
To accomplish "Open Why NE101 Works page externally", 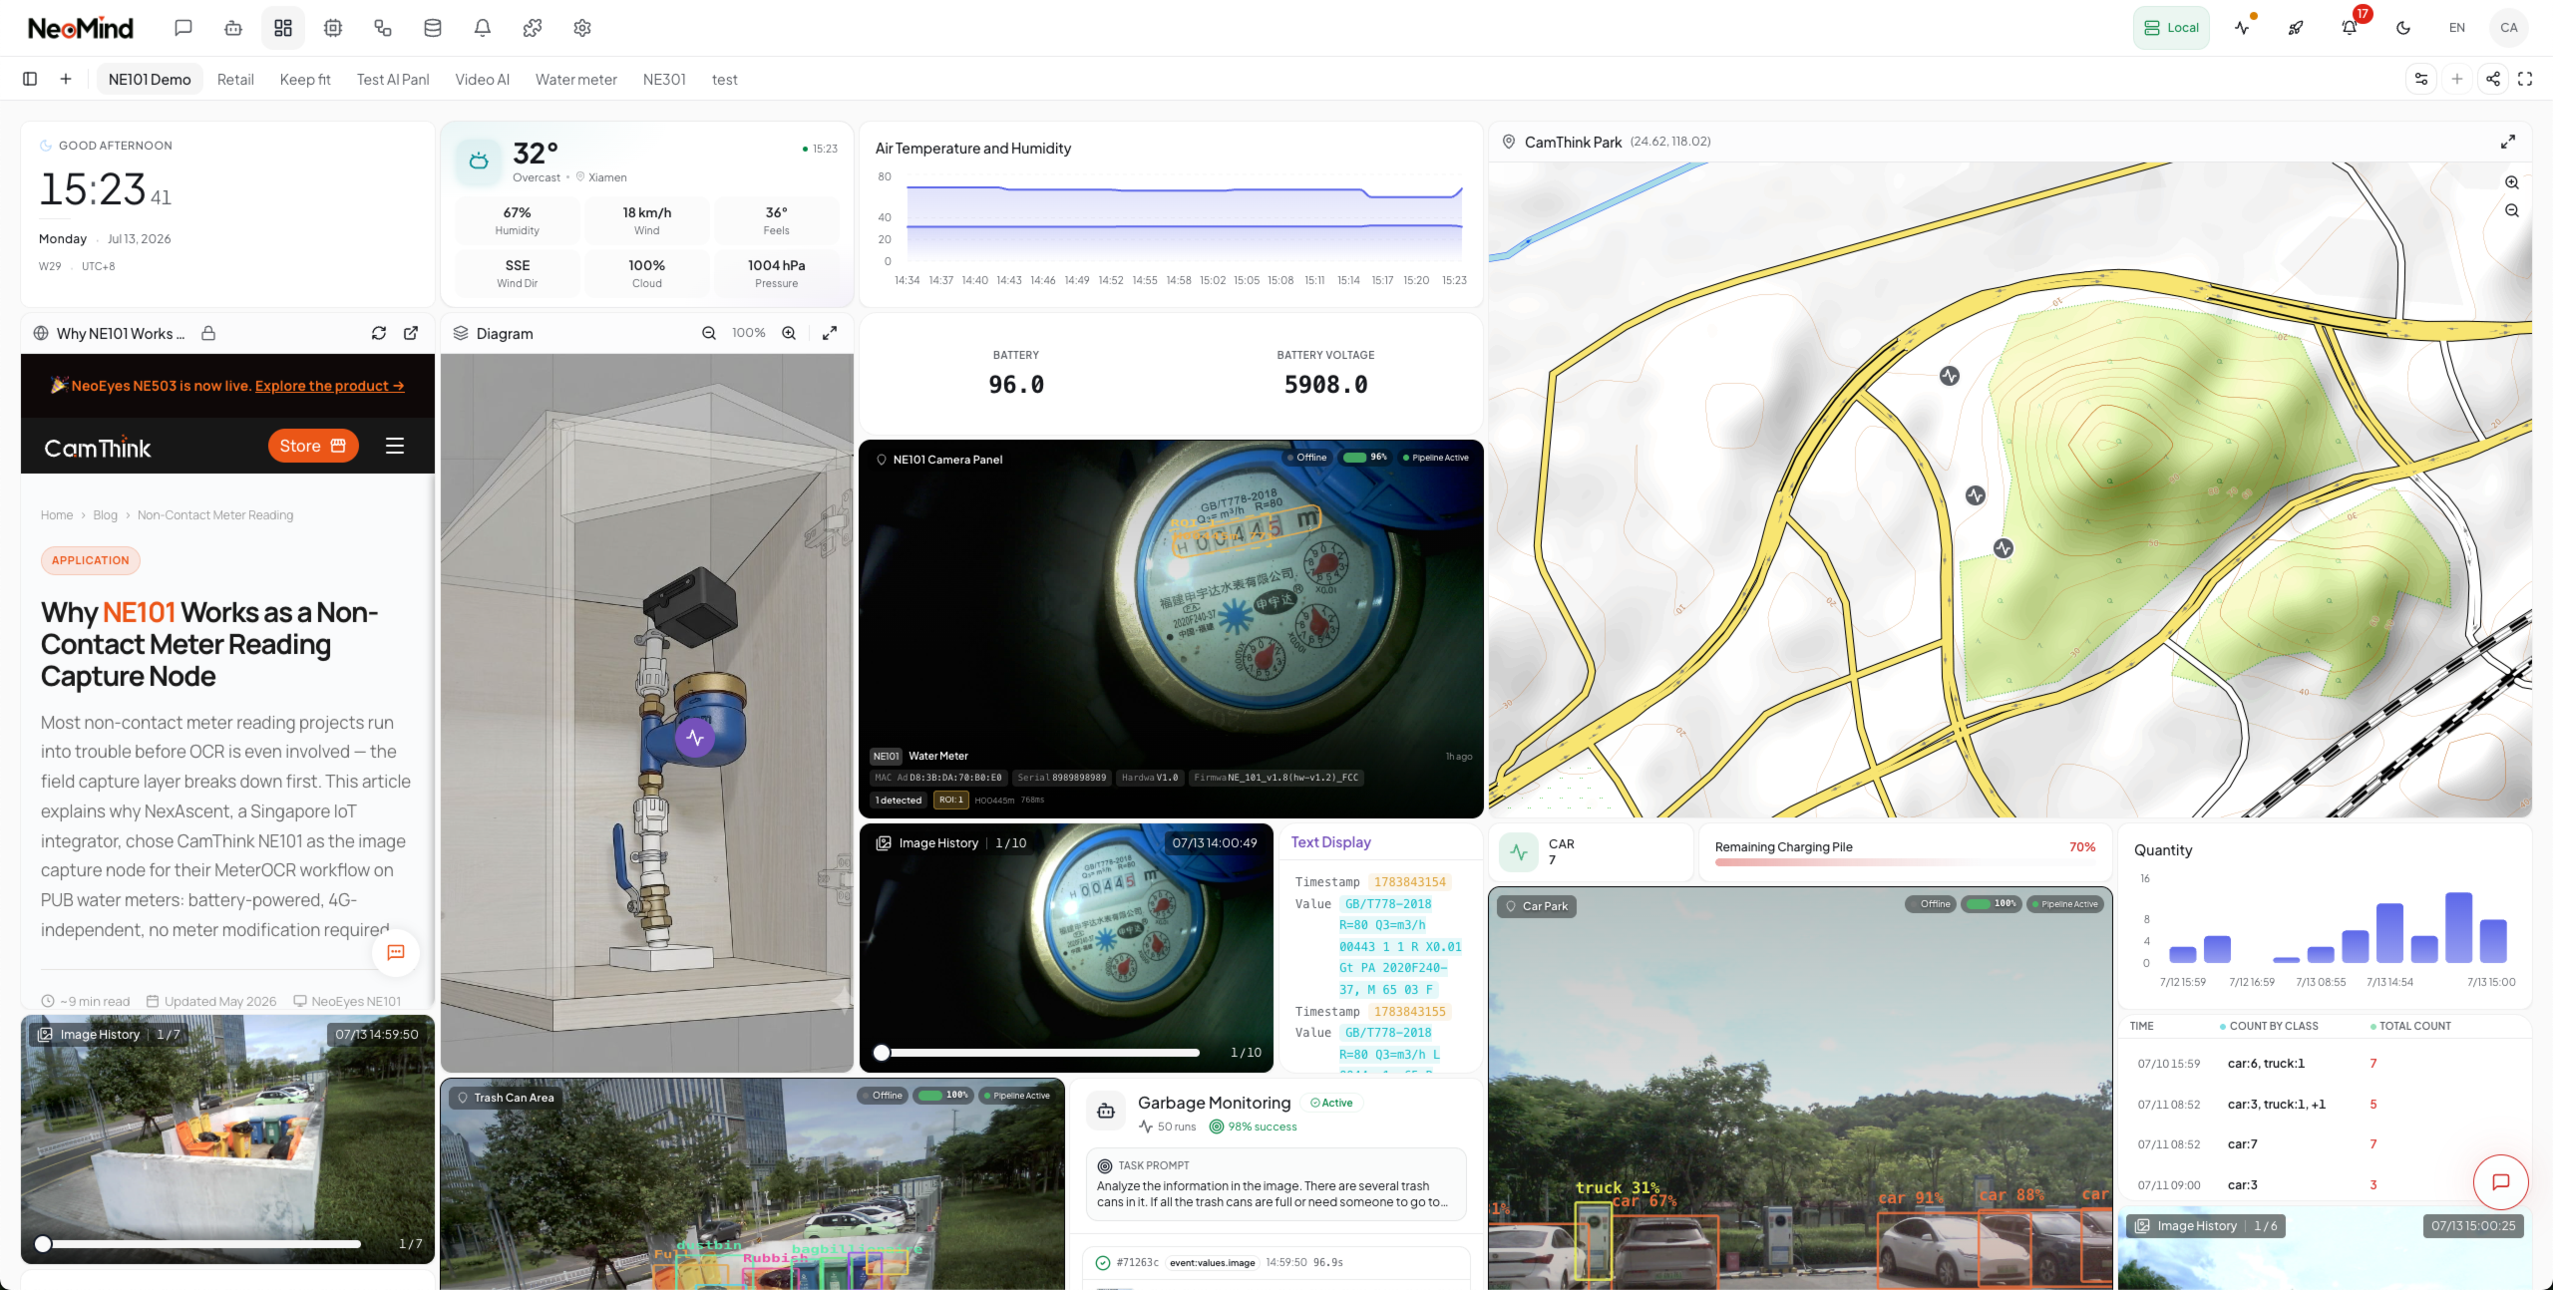I will (411, 333).
